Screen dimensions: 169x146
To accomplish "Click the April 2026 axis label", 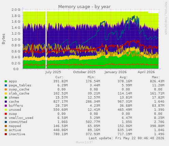I will pos(146,72).
